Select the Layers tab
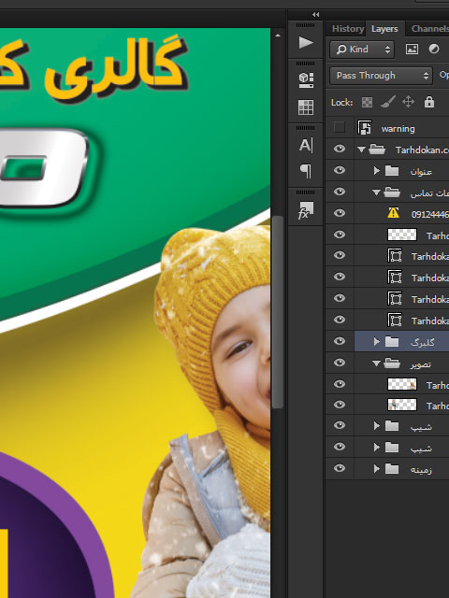 click(x=384, y=29)
